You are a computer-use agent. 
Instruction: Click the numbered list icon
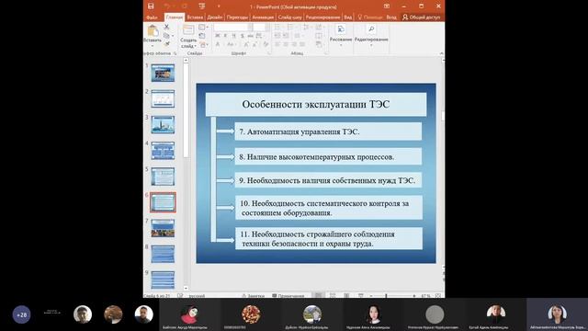[x=290, y=27]
